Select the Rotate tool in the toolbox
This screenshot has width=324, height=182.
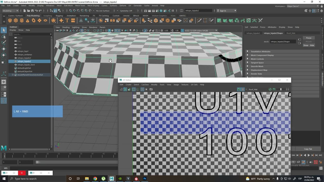point(4,55)
